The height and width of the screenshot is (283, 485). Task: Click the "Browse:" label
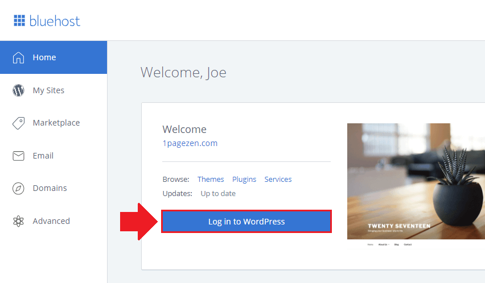(x=176, y=180)
